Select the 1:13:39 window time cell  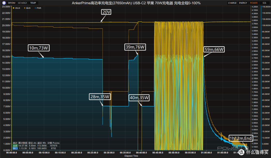23,148
